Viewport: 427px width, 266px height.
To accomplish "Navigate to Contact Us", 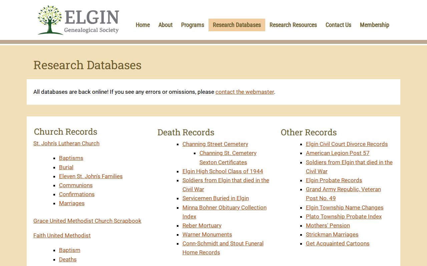I will coord(338,25).
